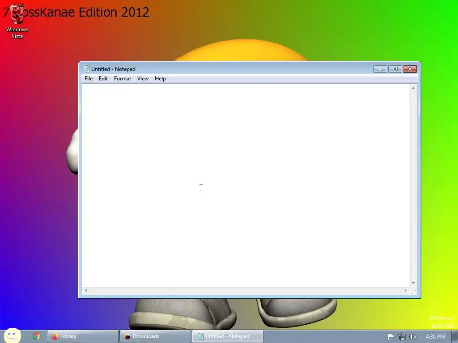Launch Chrome from the taskbar
Screen dimensions: 458x343
point(36,336)
